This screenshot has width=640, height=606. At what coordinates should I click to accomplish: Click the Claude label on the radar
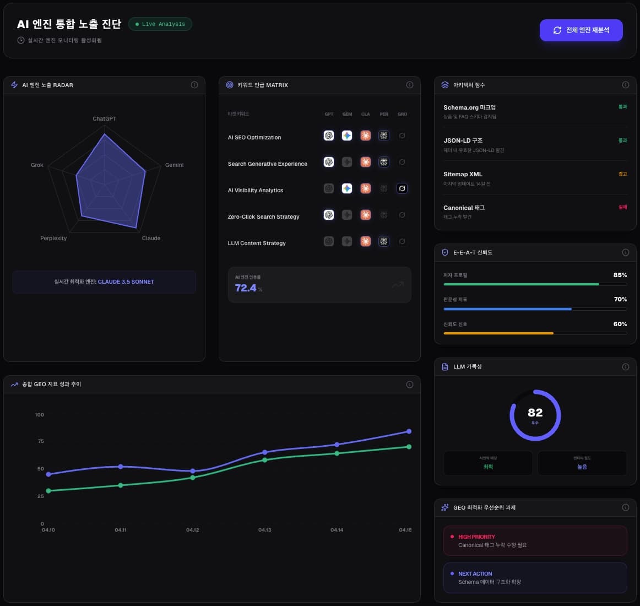(x=151, y=238)
